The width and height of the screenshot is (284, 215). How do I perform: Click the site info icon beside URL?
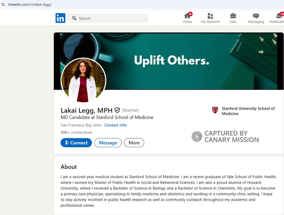3,4
